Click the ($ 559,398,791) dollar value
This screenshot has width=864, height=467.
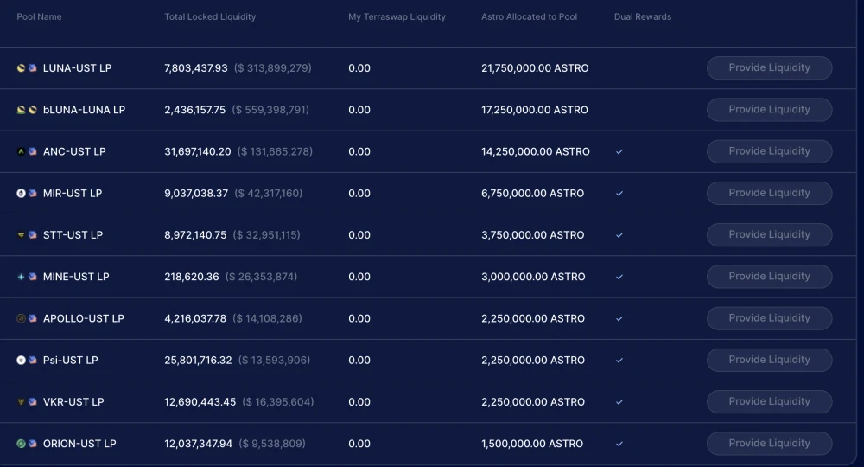pos(270,110)
